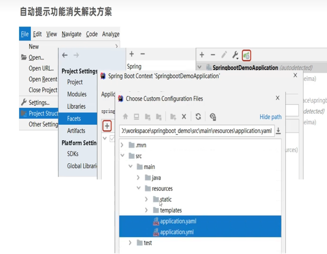The height and width of the screenshot is (254, 327).
Task: Click the file path input field
Action: coord(197,131)
